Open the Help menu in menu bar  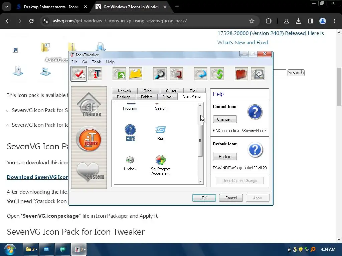pos(110,62)
